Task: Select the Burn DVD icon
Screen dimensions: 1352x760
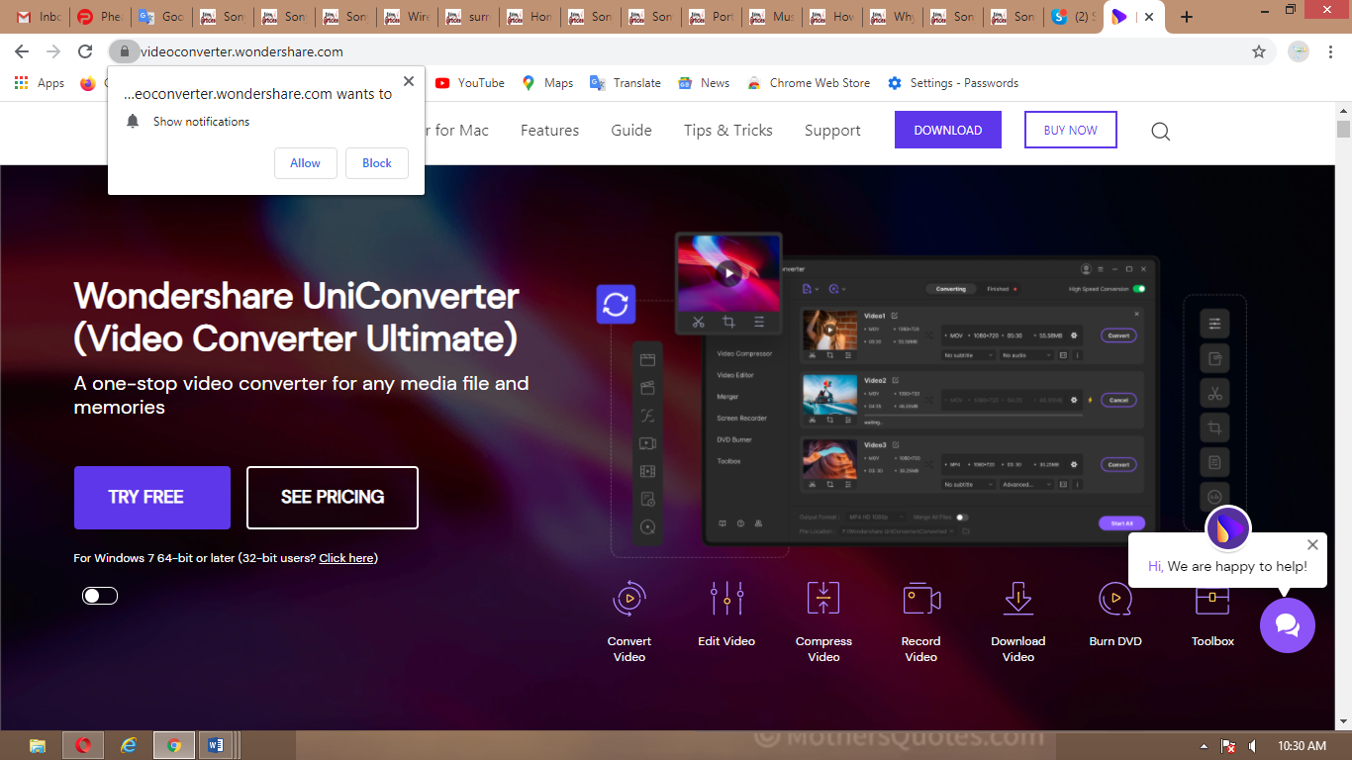Action: pos(1115,600)
